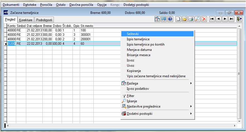Click the horizontal scrollbar left arrow
Image resolution: width=246 pixels, height=132 pixels.
tap(8, 126)
